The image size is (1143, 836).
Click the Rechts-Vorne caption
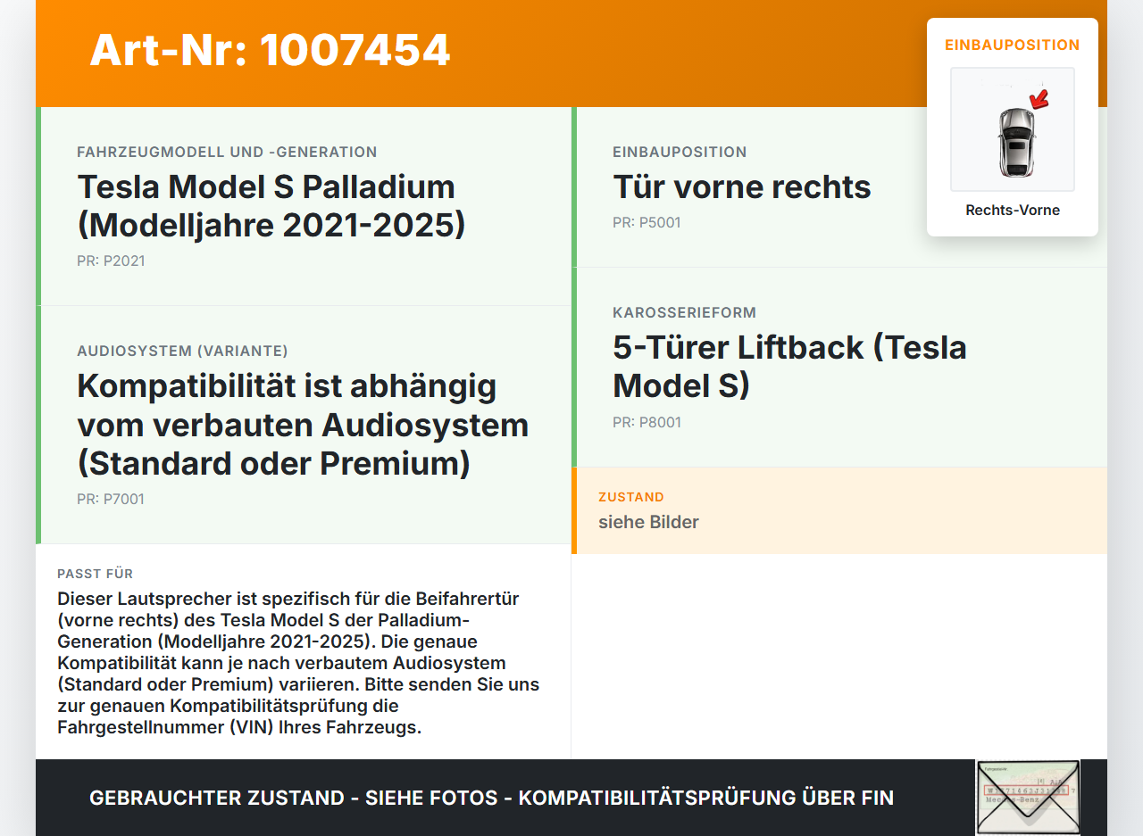[1013, 211]
